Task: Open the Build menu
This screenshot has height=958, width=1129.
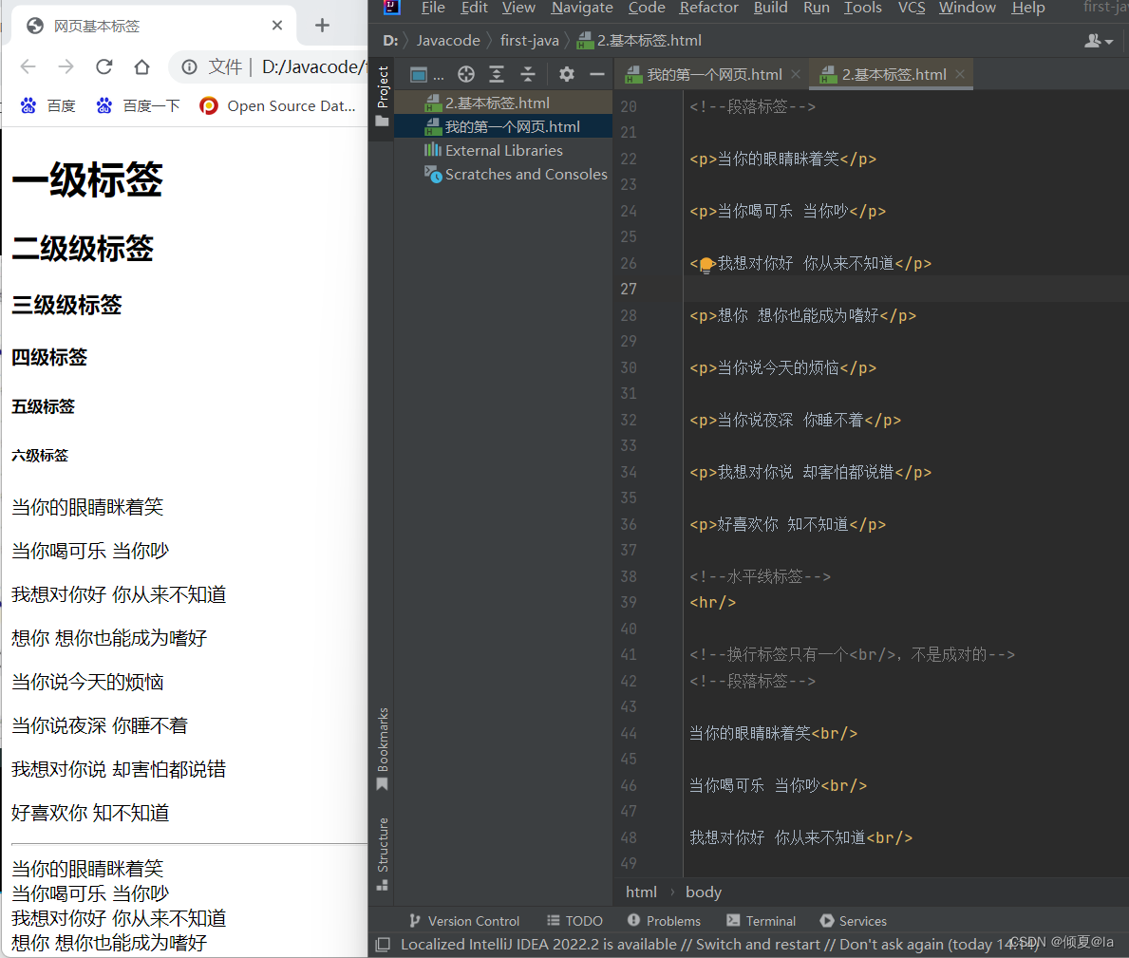Action: click(770, 8)
